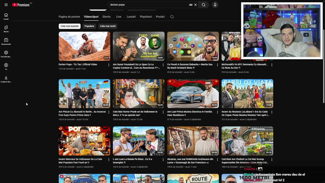Clear the search text with the X icon

pos(196,5)
